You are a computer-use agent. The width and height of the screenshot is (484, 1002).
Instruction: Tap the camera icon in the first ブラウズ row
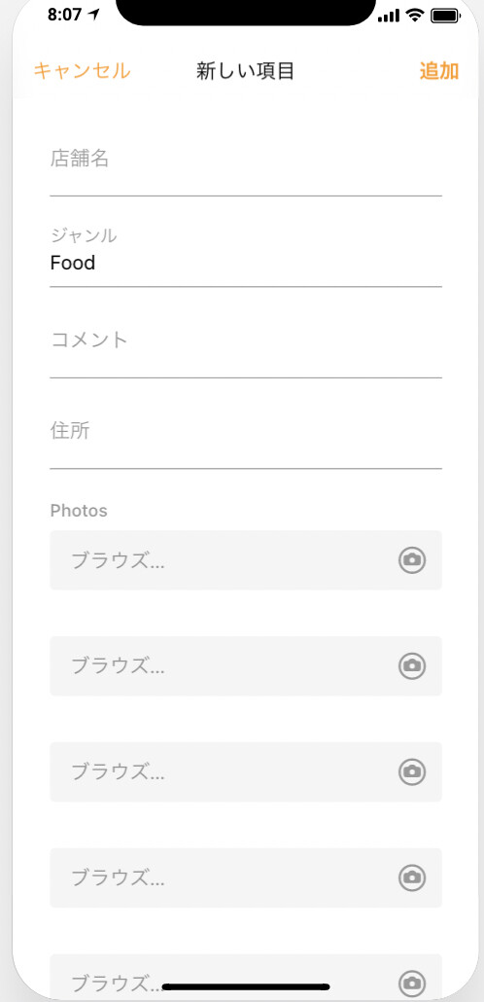click(x=412, y=559)
